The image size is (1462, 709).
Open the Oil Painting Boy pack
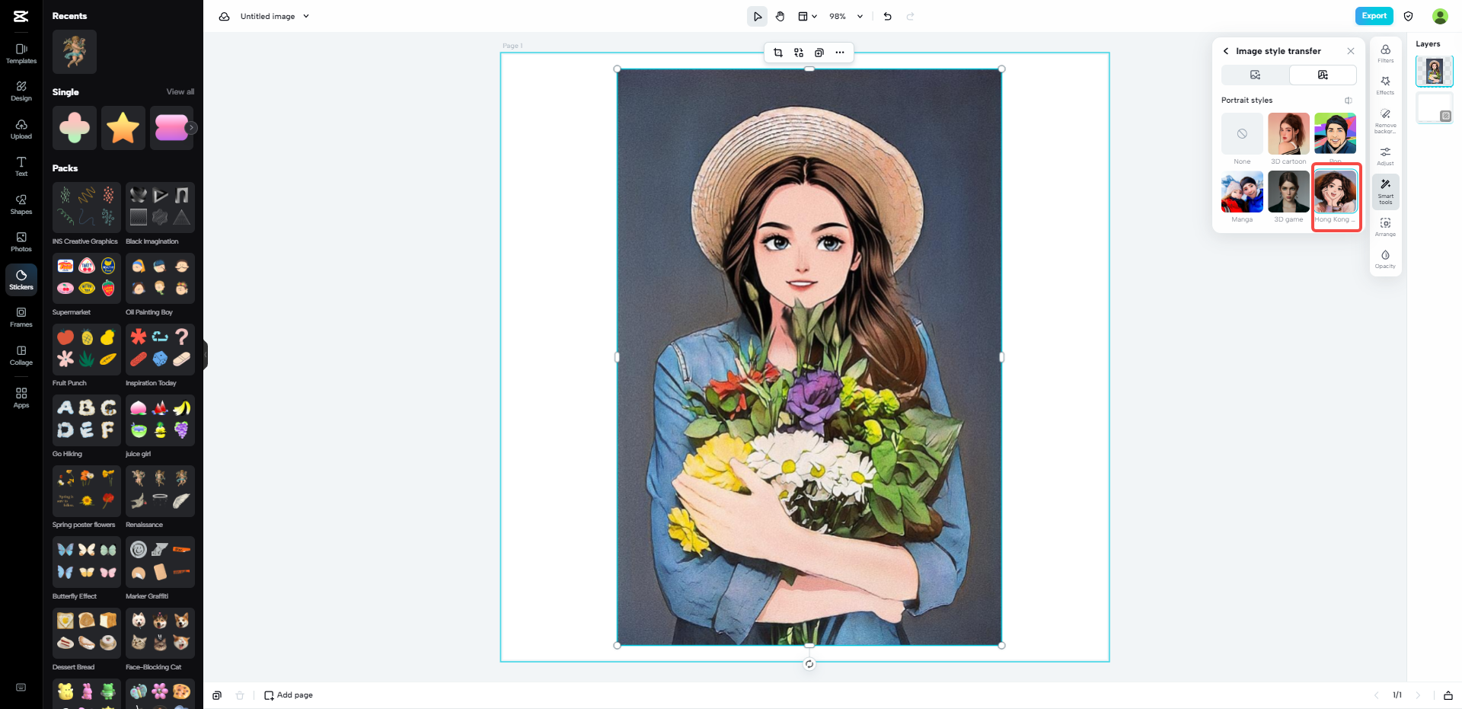pos(160,278)
